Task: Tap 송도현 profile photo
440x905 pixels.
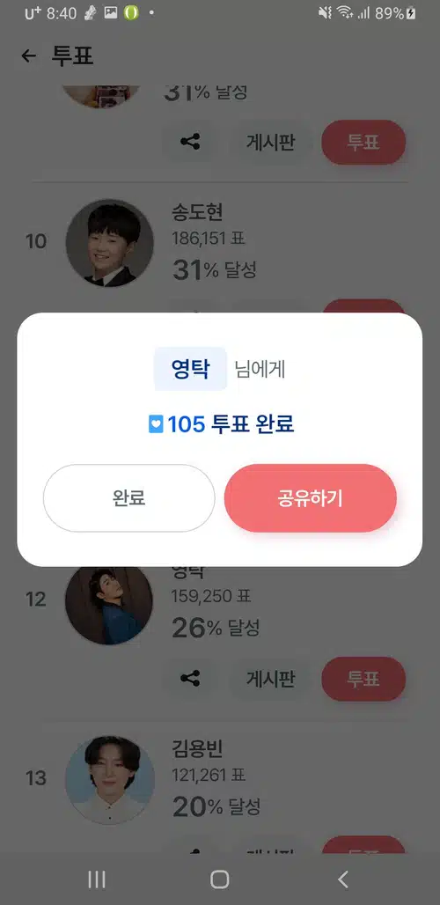Action: pyautogui.click(x=110, y=242)
